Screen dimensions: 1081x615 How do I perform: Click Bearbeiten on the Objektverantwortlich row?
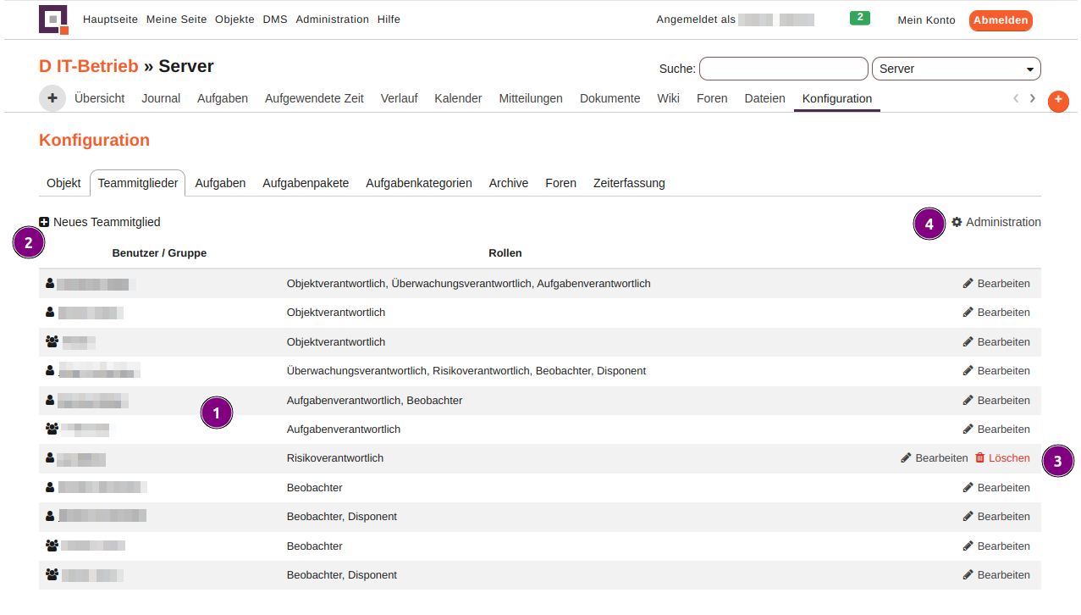pos(1004,312)
